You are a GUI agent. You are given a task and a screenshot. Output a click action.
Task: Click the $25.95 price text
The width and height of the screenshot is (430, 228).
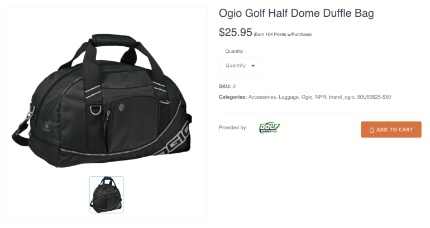[x=235, y=32]
